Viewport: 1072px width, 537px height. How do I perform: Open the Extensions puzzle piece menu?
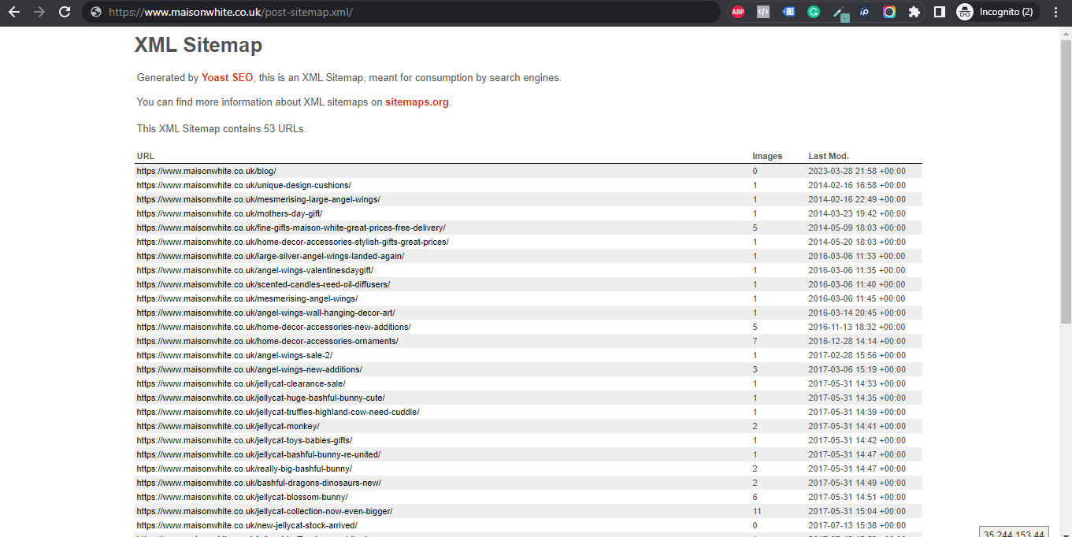point(914,12)
